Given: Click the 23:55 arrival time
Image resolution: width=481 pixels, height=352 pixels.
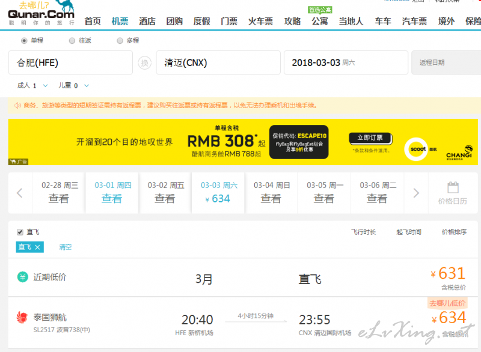Looking at the screenshot, I should pos(314,320).
